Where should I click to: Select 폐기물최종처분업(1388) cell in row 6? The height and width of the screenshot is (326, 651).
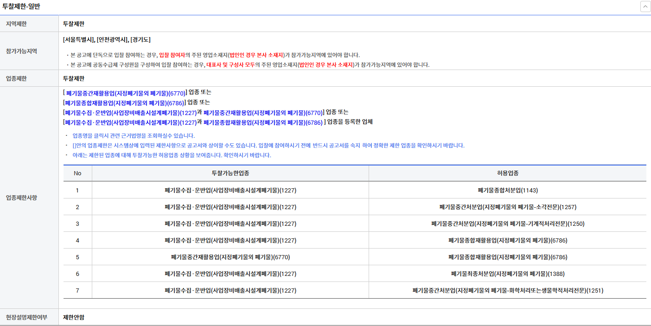click(x=507, y=274)
